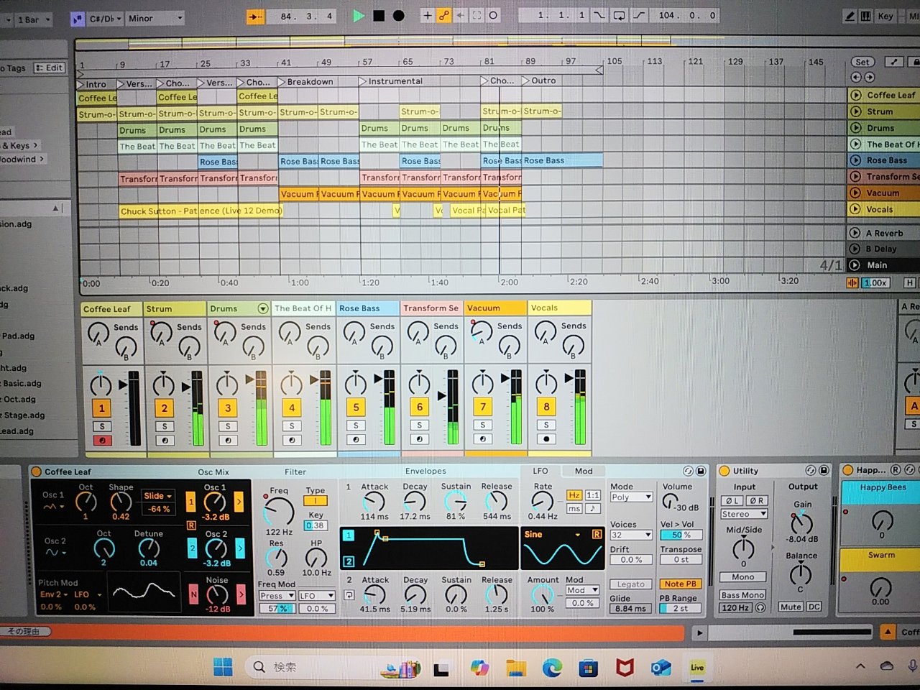Switch to the Mod tab
Screen dimensions: 920x690
[x=584, y=471]
